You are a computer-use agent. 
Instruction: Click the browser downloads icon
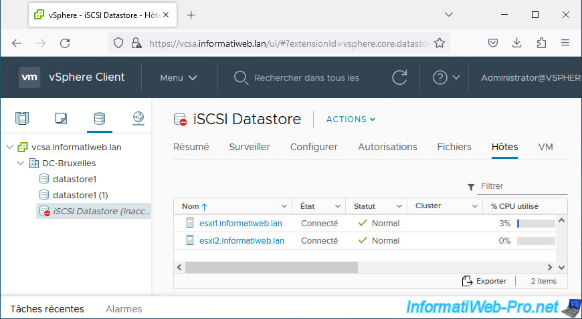pos(517,43)
